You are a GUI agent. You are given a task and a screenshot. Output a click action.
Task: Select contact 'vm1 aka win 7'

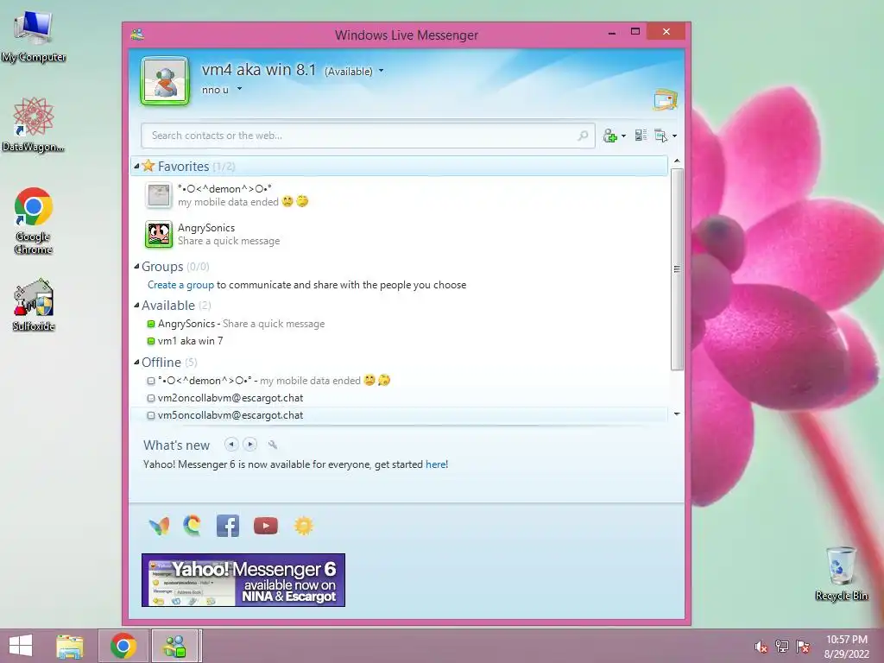click(x=399, y=340)
